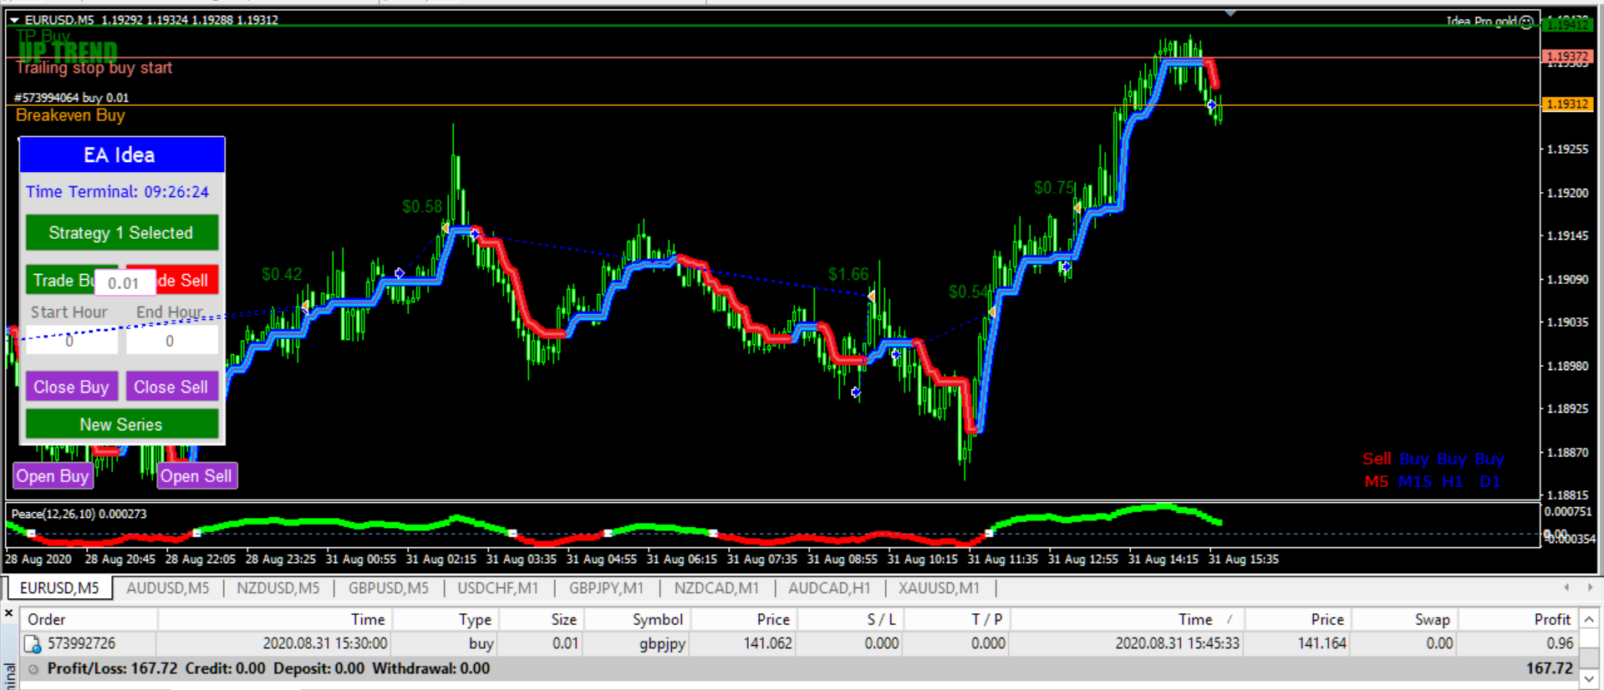Switch to the USDCHF,M1 chart tab

498,588
